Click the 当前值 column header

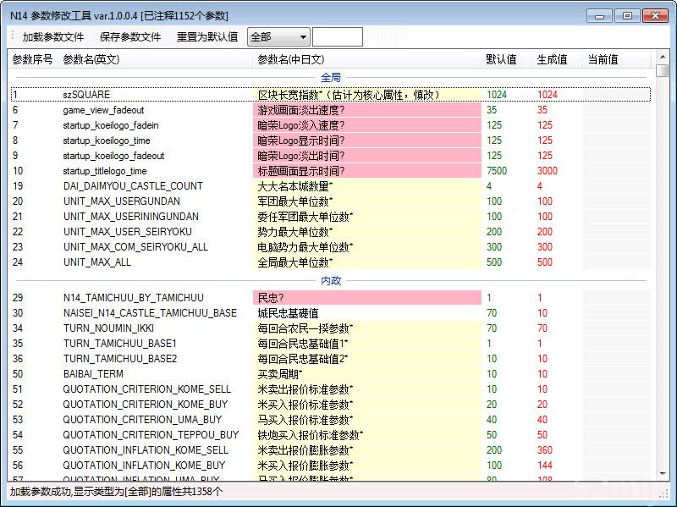coord(603,59)
